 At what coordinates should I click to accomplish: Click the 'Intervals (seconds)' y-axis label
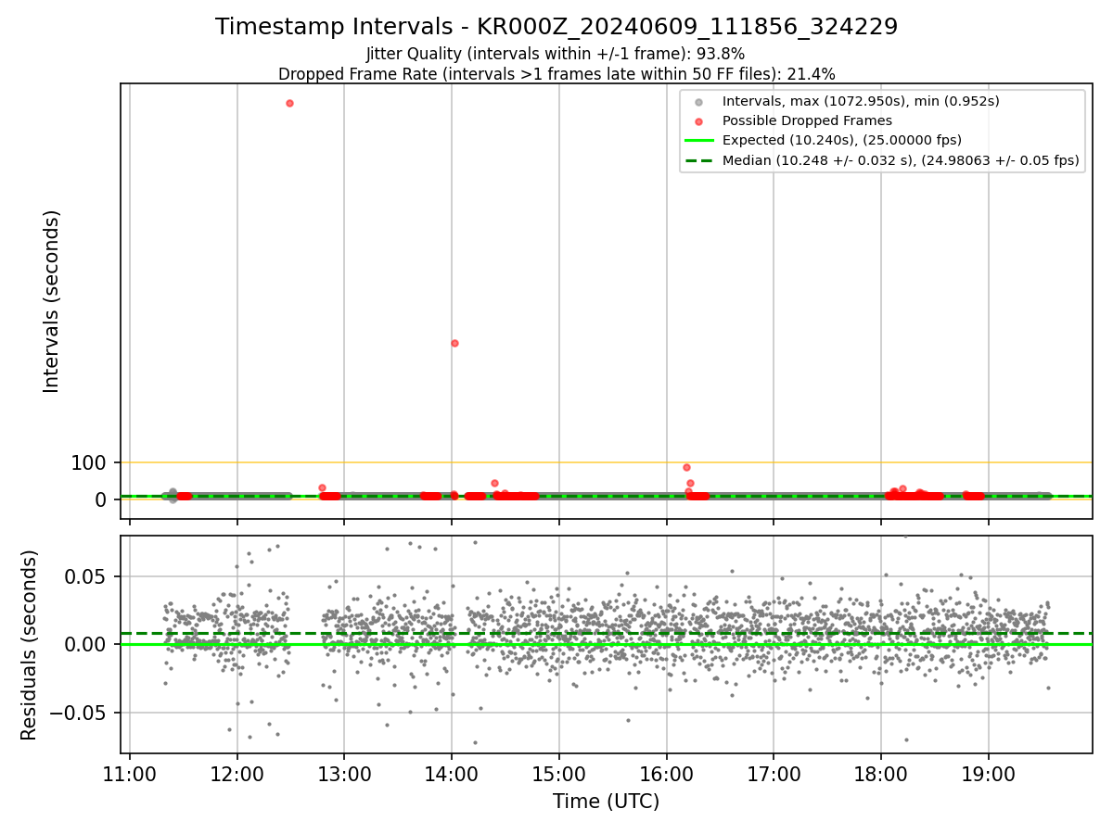[52, 301]
